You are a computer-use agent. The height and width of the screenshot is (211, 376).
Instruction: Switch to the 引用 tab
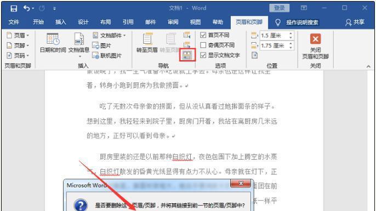pos(128,22)
